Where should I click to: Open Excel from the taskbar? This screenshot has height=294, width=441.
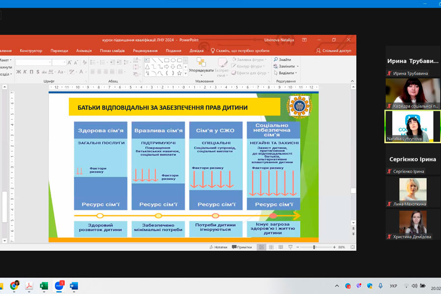point(44,286)
